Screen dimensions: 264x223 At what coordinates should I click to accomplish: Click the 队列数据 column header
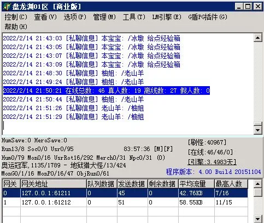point(102,184)
